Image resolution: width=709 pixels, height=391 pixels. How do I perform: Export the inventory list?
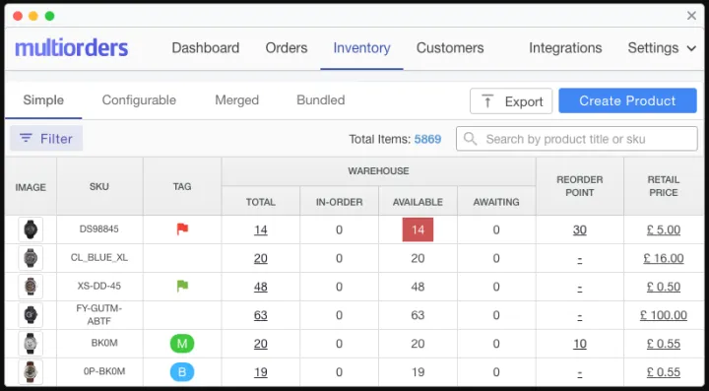(511, 100)
